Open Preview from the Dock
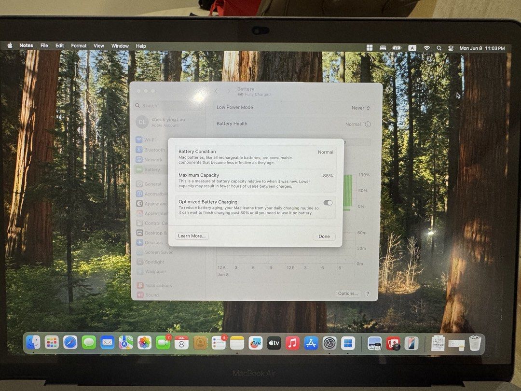 click(374, 344)
